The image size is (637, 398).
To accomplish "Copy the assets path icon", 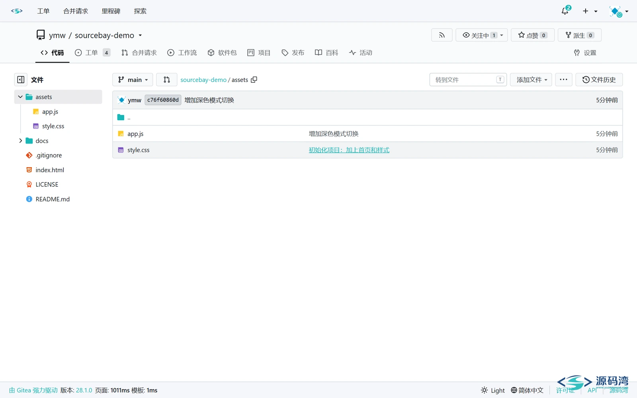I will tap(254, 80).
